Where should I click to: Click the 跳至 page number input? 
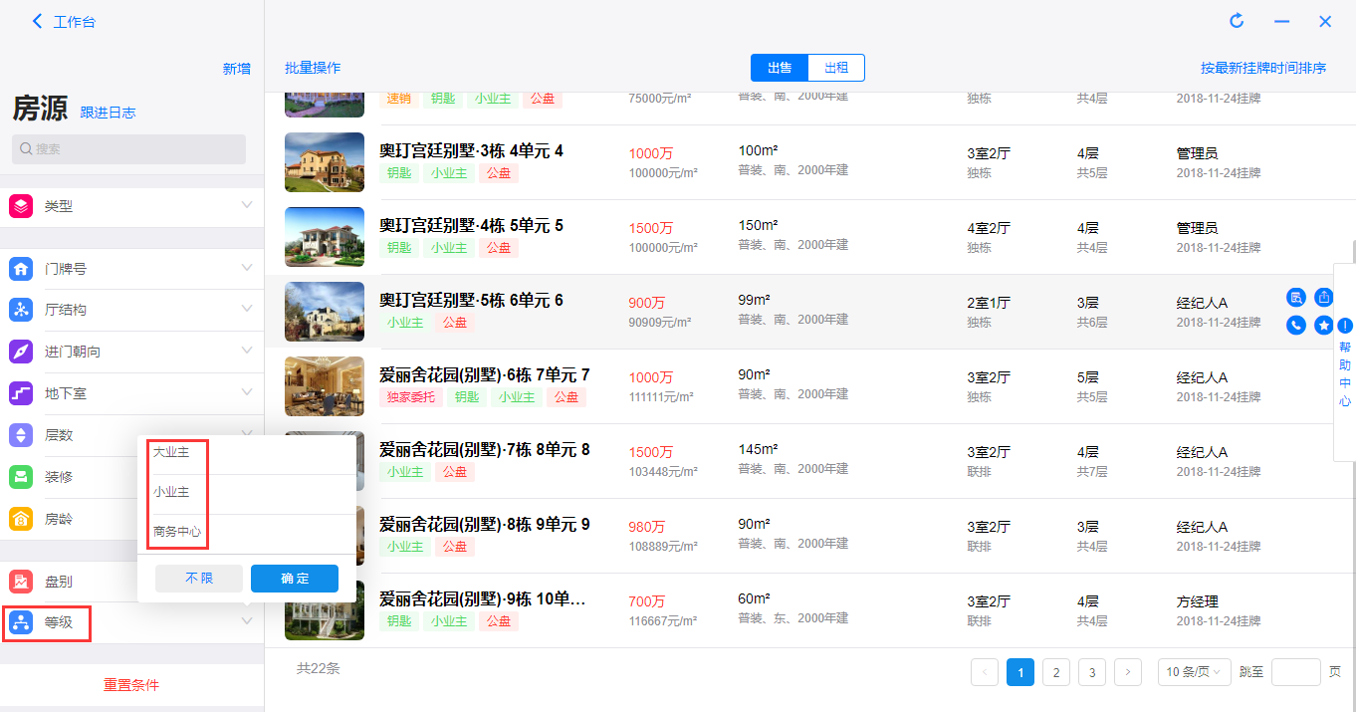click(1296, 672)
